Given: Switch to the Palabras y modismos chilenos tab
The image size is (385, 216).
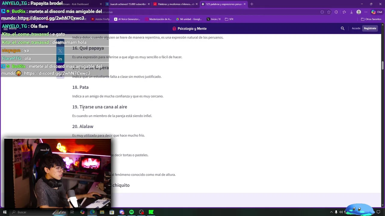Looking at the screenshot, I should pyautogui.click(x=176, y=4).
